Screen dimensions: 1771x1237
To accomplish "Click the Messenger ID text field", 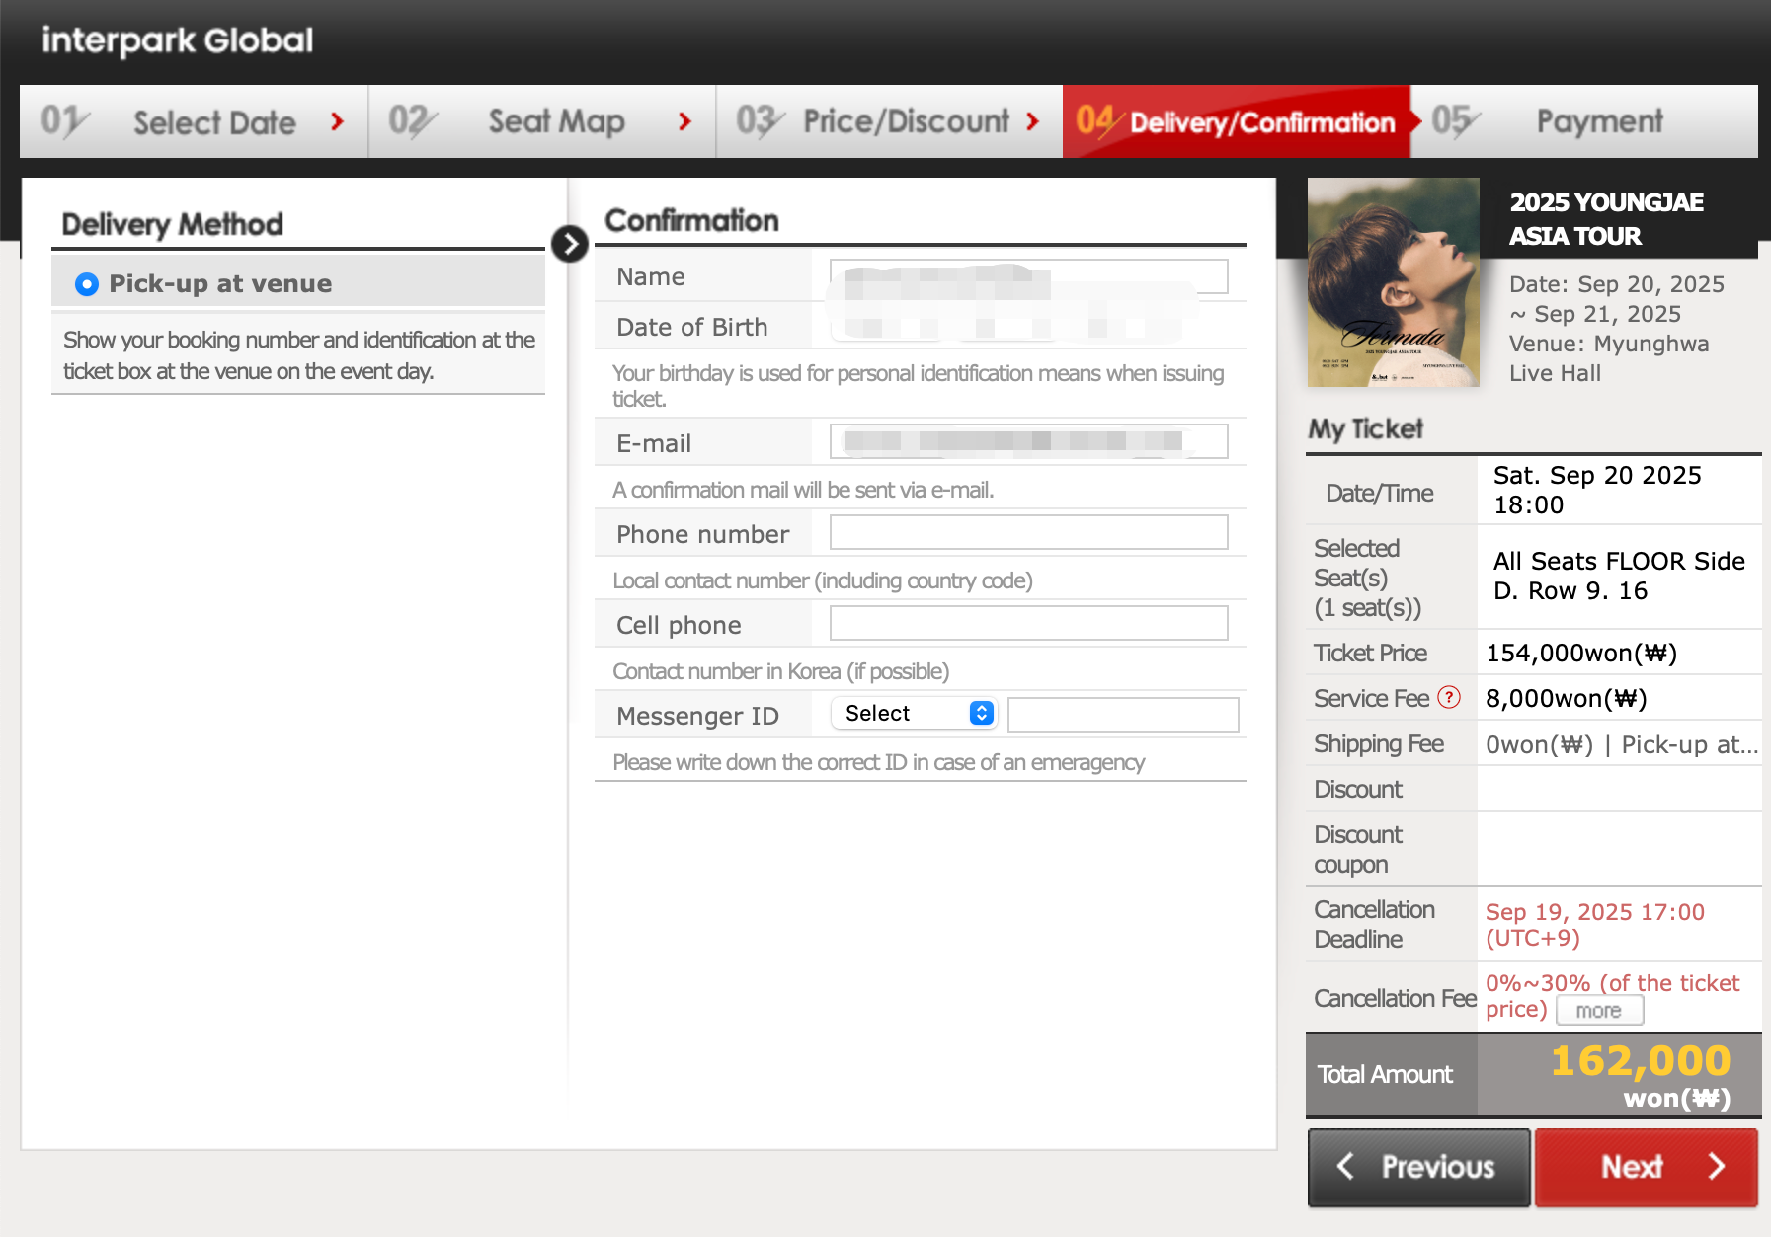I will click(1123, 715).
